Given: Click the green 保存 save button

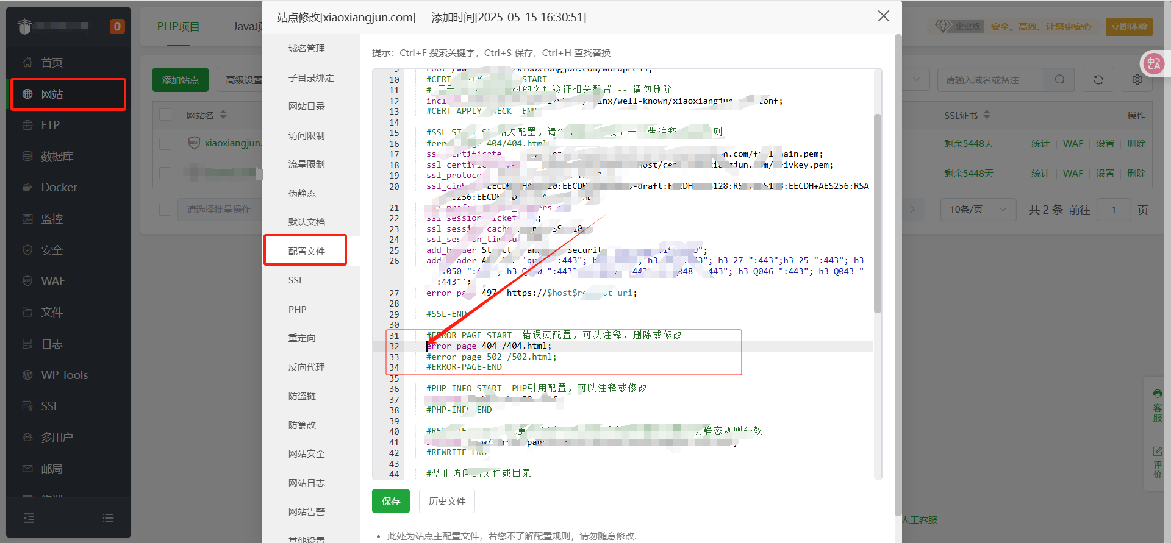Looking at the screenshot, I should coord(390,501).
